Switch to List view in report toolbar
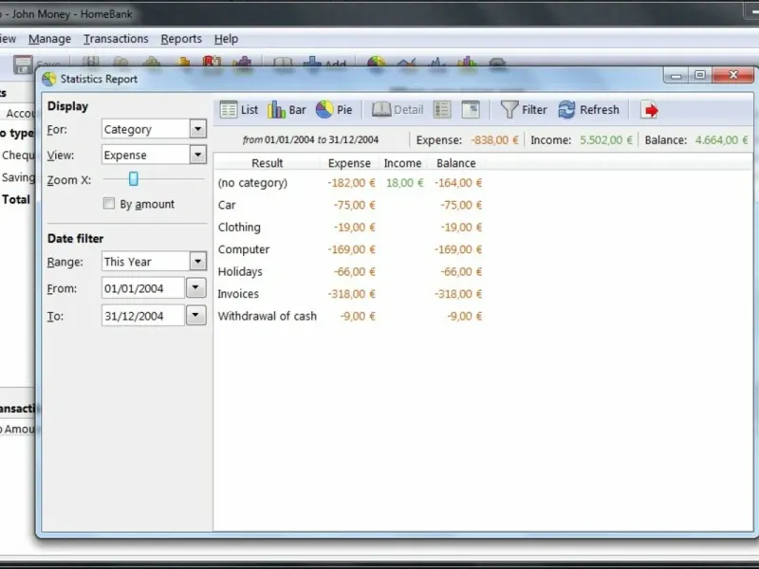This screenshot has height=569, width=759. (239, 110)
